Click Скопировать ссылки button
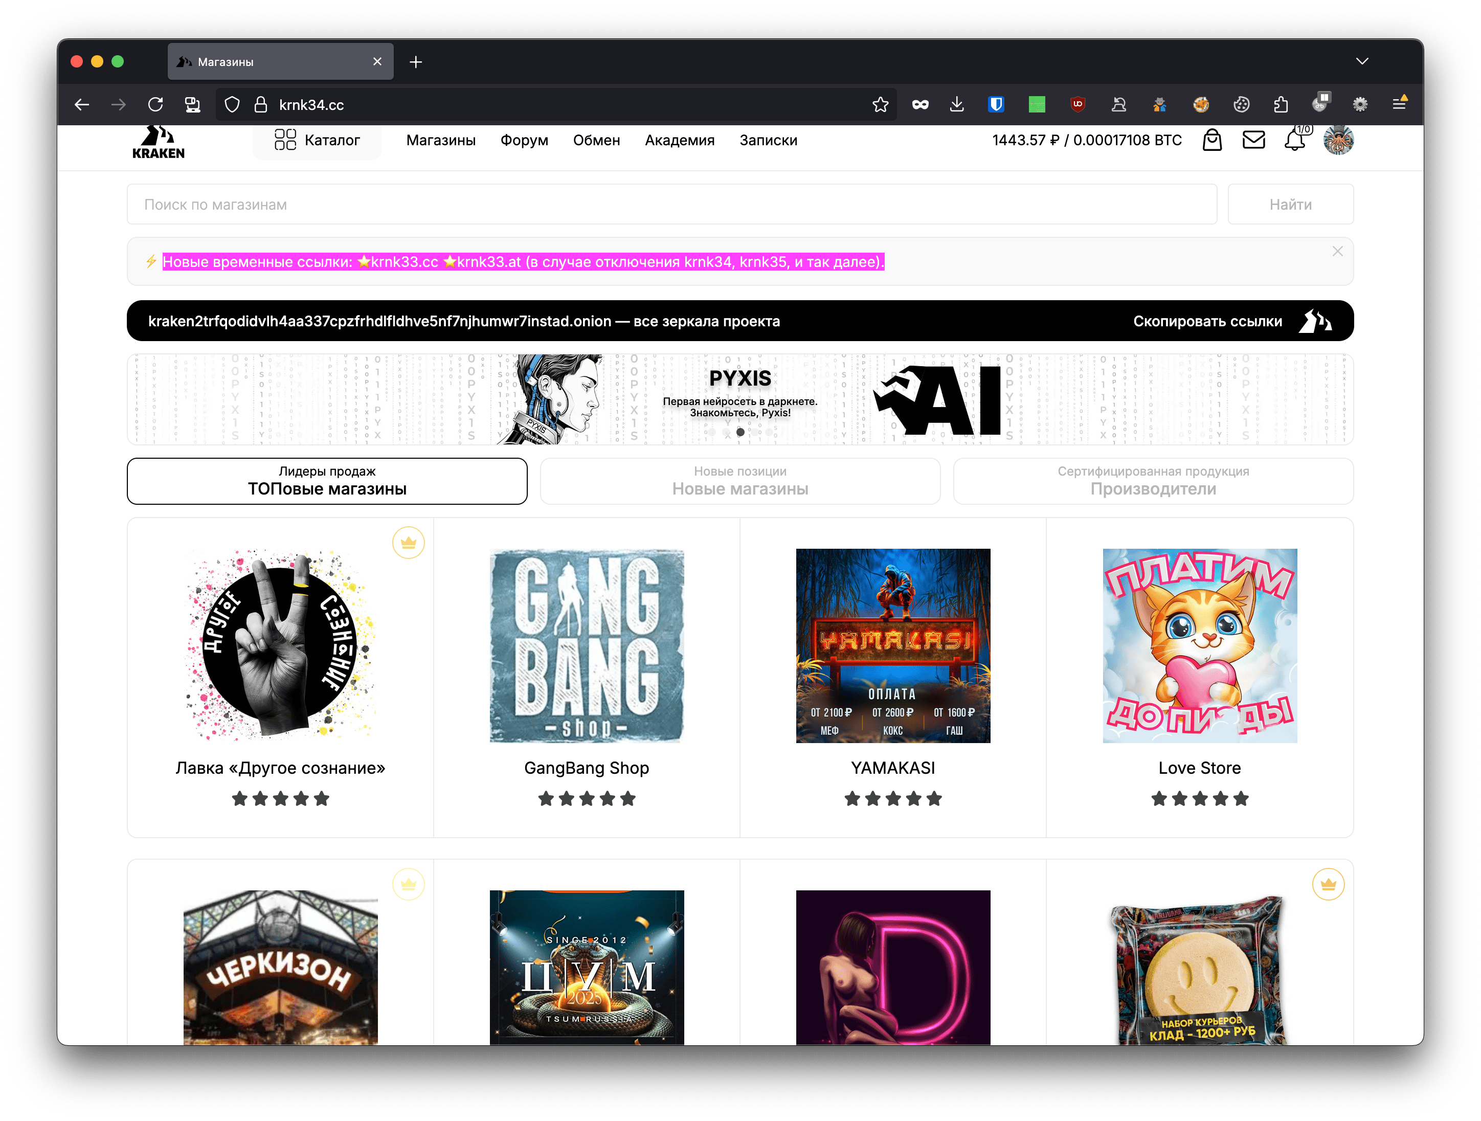The height and width of the screenshot is (1121, 1481). [x=1207, y=321]
